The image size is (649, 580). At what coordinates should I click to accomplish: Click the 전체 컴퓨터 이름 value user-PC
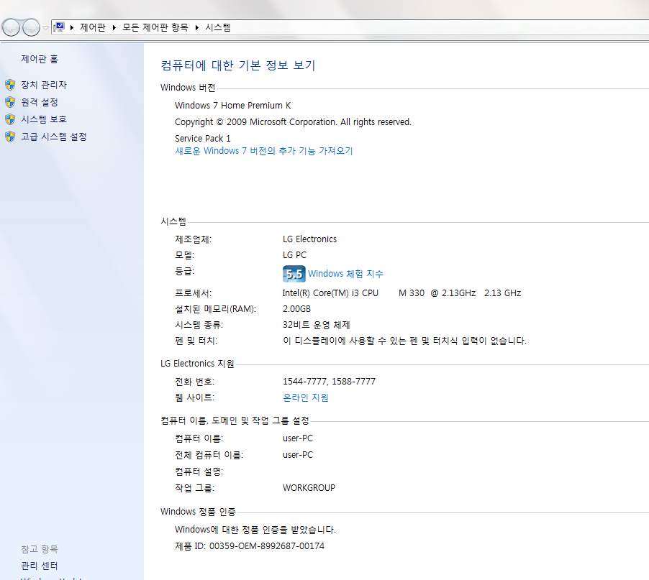click(298, 455)
